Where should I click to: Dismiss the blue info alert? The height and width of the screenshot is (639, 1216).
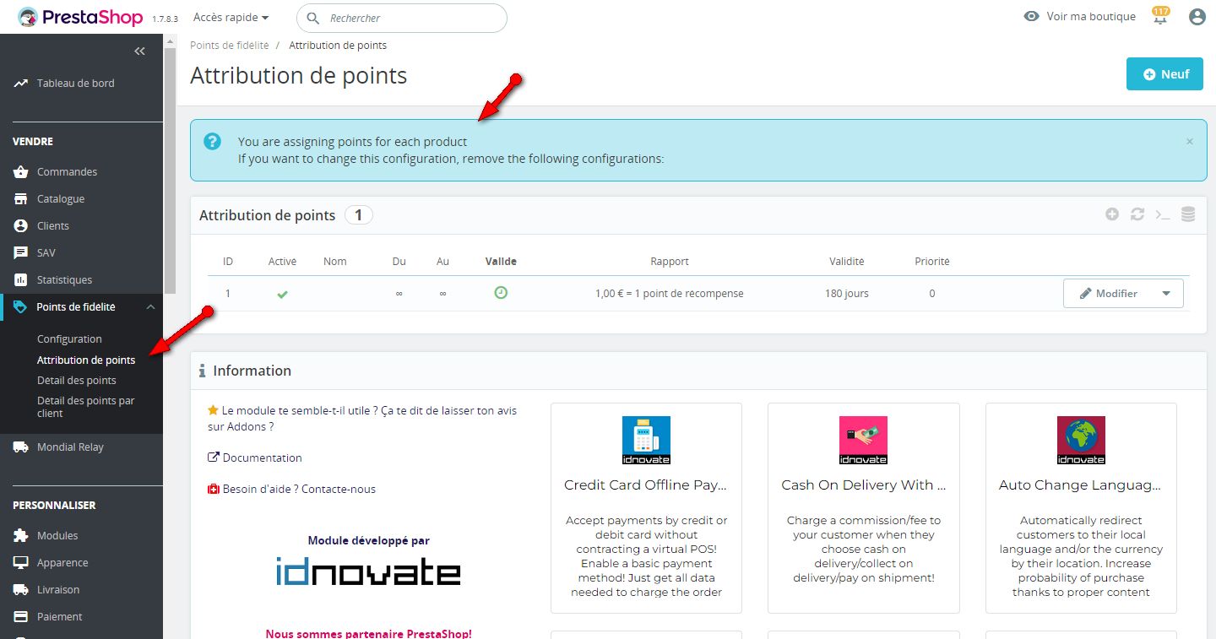(1190, 142)
